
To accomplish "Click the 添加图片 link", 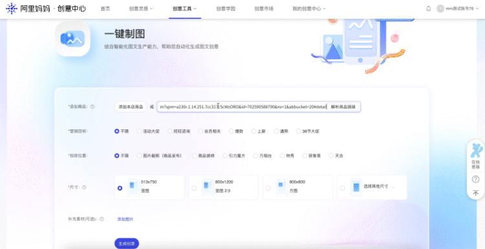I will (125, 219).
